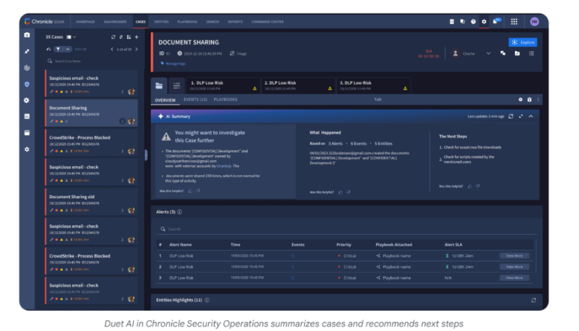Thumbs up The Next Steps section
Image resolution: width=579 pixels, height=331 pixels.
pyautogui.click(x=470, y=186)
